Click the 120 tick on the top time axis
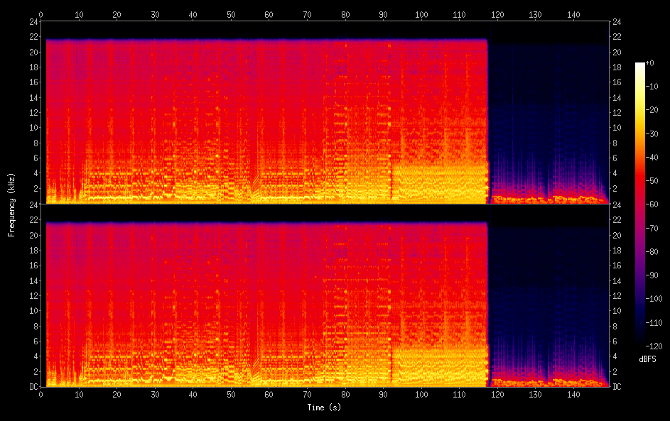 [x=497, y=14]
